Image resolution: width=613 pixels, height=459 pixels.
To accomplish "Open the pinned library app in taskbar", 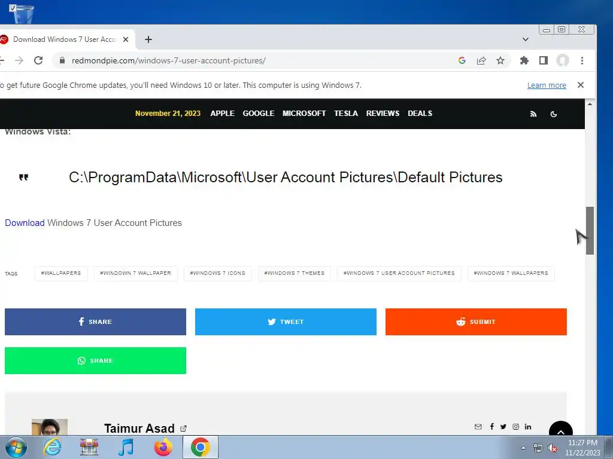I will [x=89, y=447].
